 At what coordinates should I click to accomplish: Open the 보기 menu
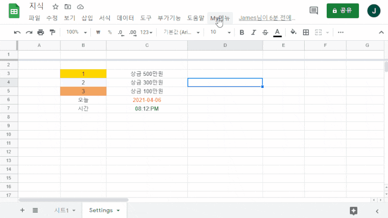click(x=70, y=18)
